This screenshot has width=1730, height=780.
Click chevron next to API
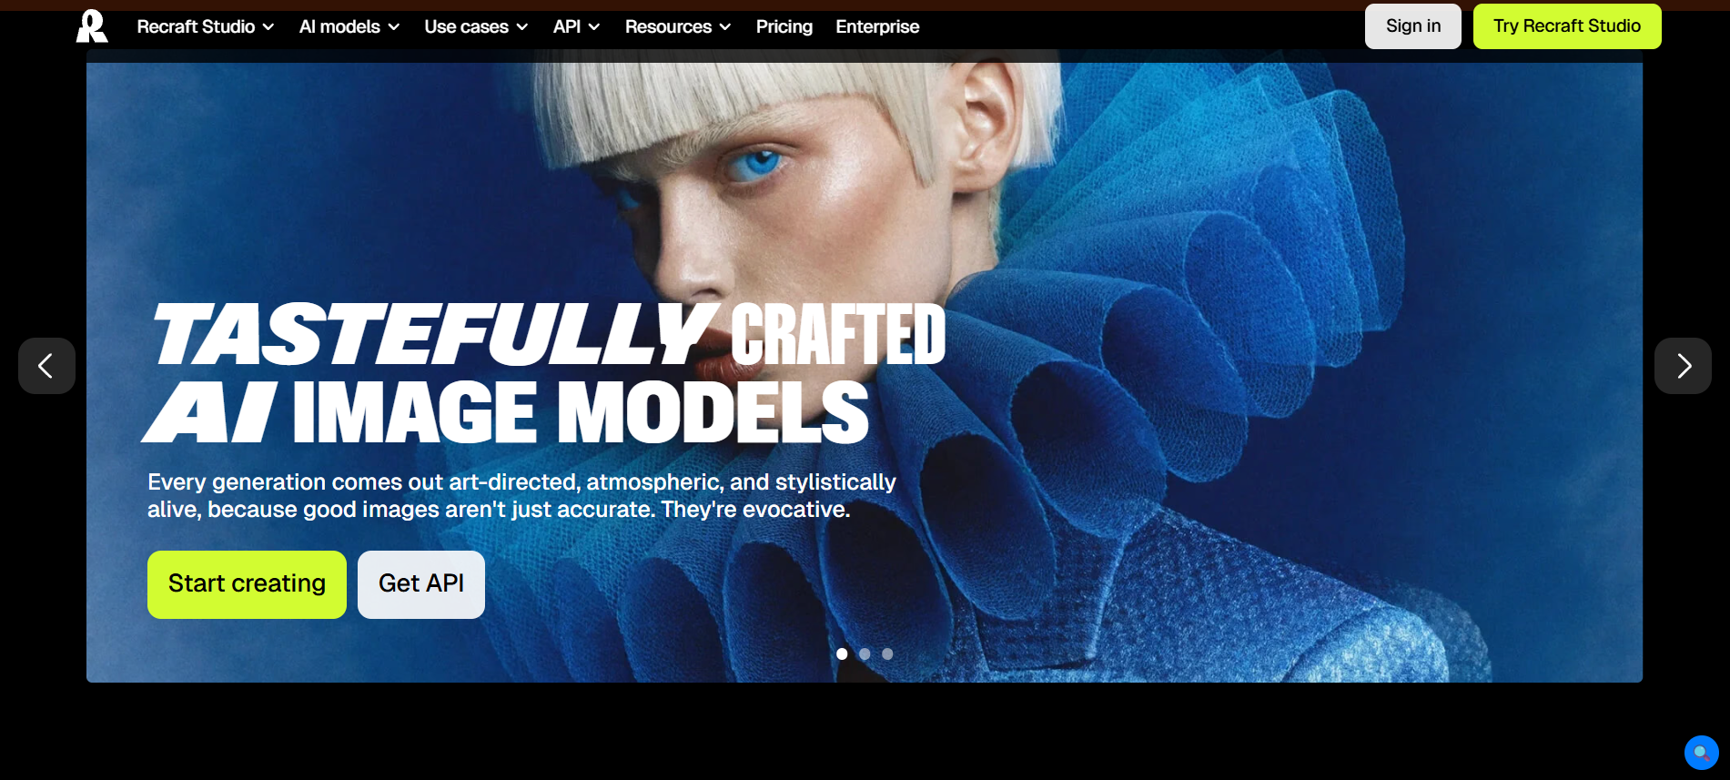(594, 27)
